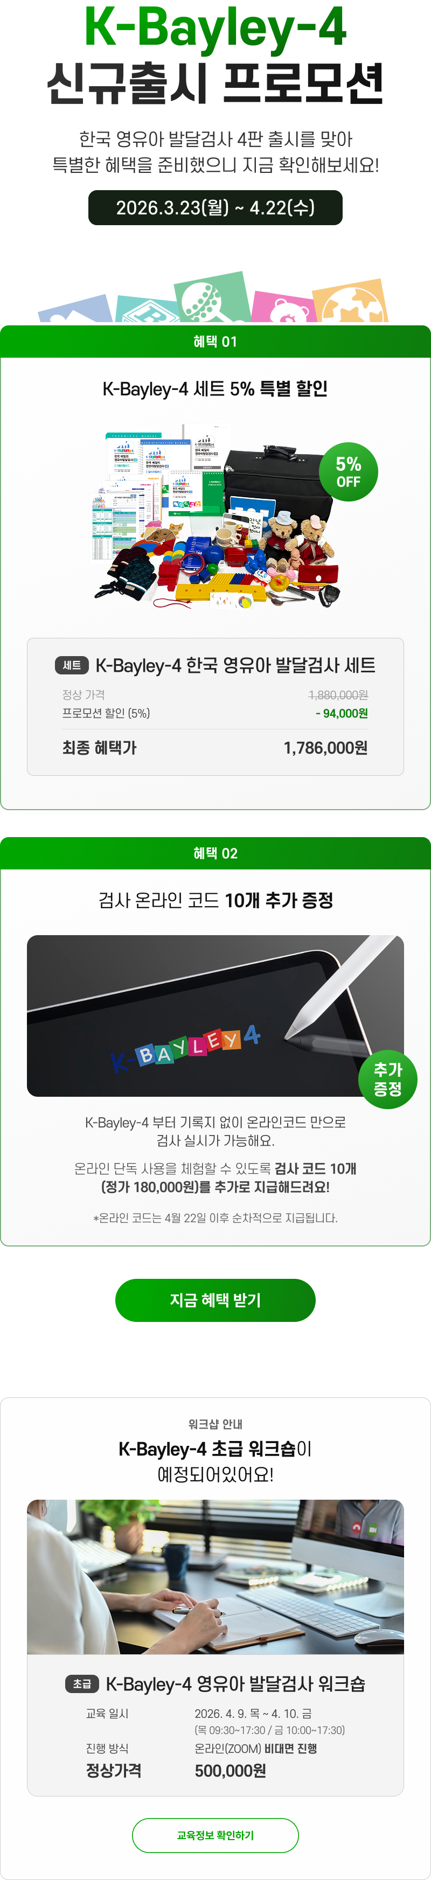This screenshot has width=431, height=1880.
Task: Click the 세트 label tag
Action: point(72,665)
